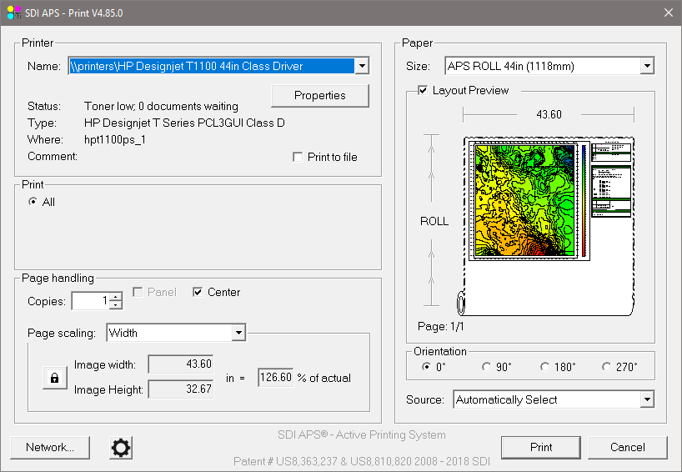Click the percent of actual field
Screen dimensions: 682x472
click(x=275, y=378)
